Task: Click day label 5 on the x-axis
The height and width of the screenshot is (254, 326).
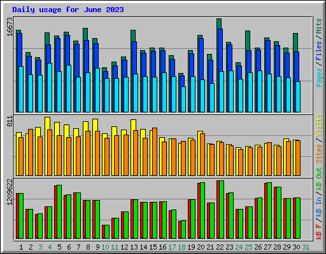Action: pyautogui.click(x=59, y=247)
